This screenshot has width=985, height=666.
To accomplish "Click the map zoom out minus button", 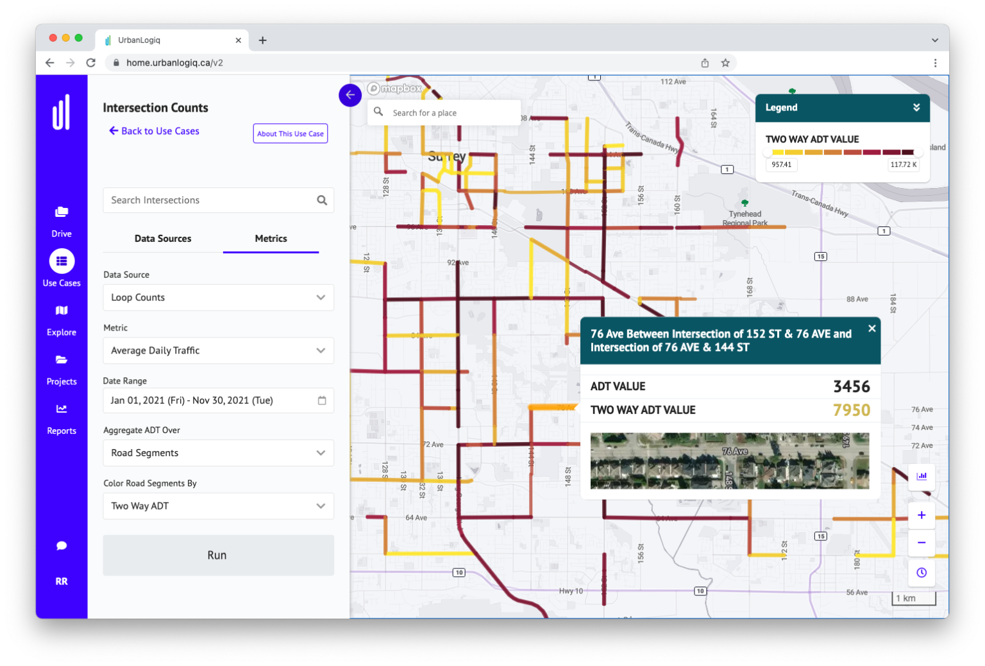I will [922, 543].
